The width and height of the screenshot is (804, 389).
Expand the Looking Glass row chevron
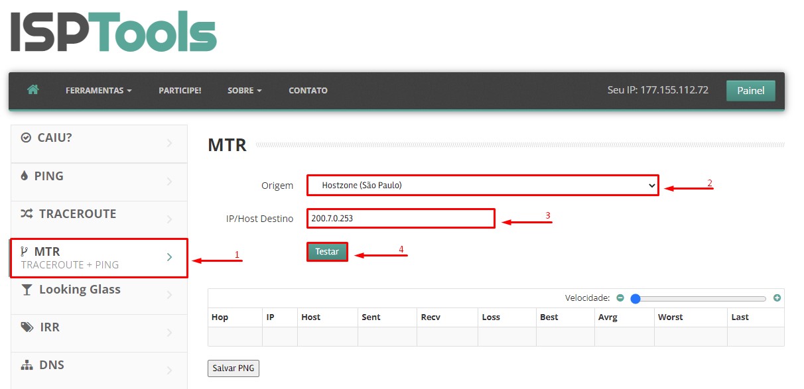coord(170,295)
